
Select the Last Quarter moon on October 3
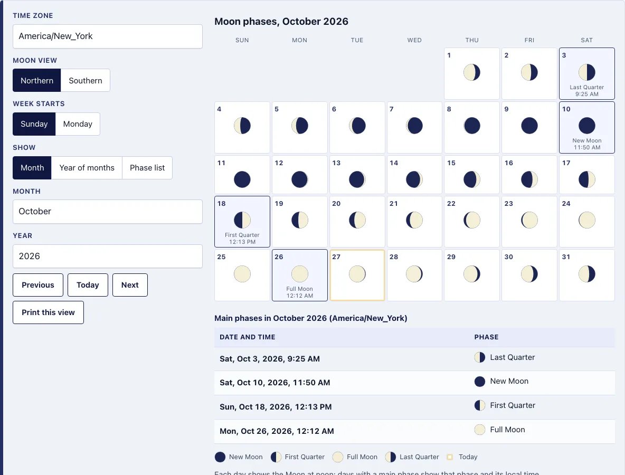(586, 72)
